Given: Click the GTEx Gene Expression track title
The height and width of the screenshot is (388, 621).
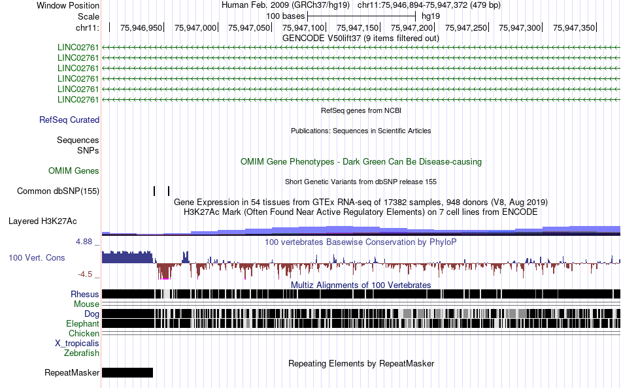Looking at the screenshot, I should (361, 202).
